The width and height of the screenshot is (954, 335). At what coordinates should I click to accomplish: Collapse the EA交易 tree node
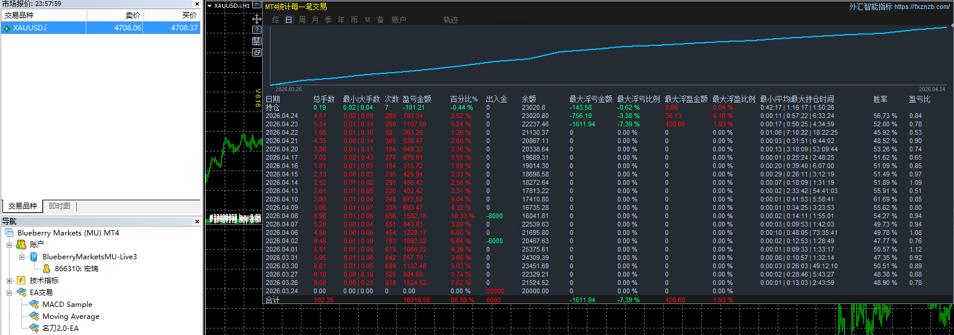point(10,293)
